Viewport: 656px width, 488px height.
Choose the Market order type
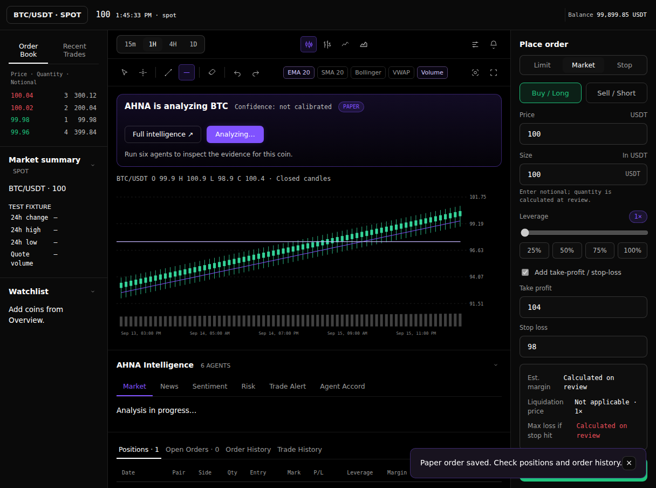click(583, 65)
